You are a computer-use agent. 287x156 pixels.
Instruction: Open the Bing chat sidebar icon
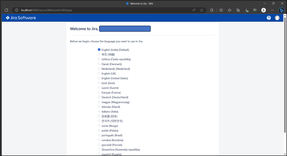point(281,10)
